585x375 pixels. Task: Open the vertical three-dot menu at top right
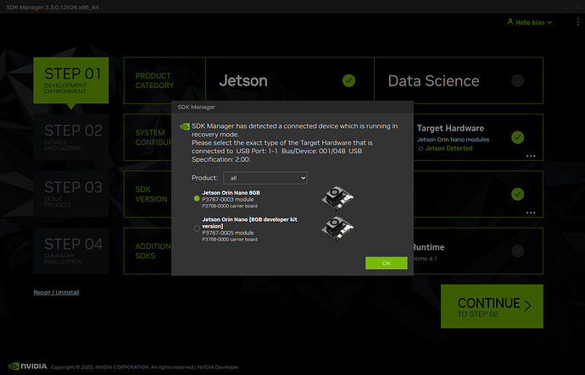(577, 22)
